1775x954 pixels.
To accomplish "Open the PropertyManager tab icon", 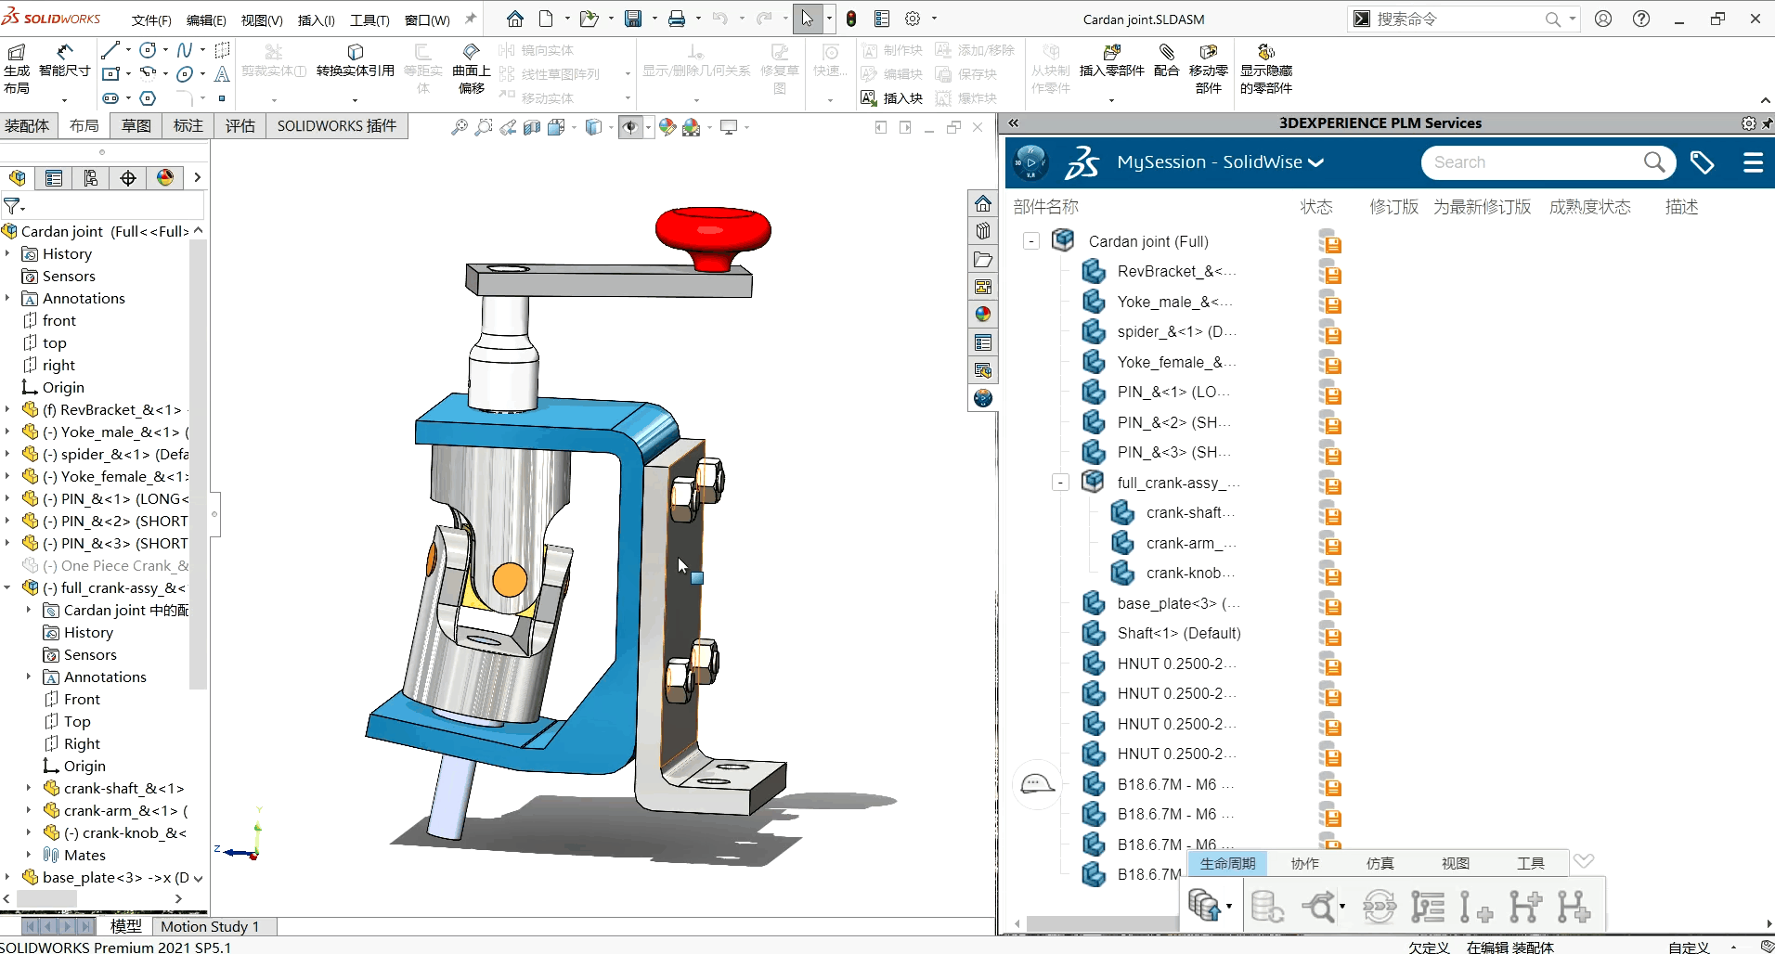I will pos(54,178).
